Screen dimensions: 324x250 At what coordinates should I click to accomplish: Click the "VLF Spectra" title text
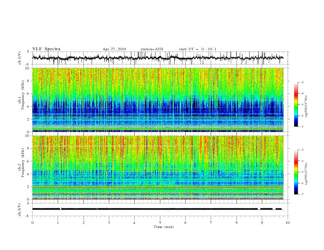tap(46, 49)
